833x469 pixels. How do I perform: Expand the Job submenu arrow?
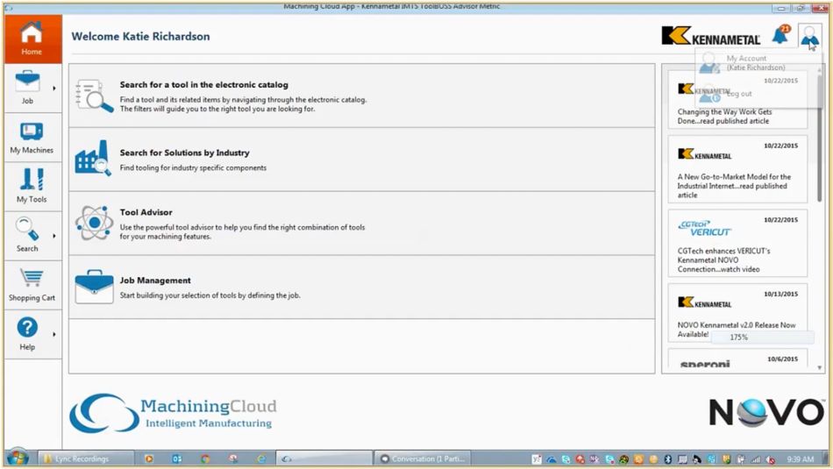click(54, 89)
